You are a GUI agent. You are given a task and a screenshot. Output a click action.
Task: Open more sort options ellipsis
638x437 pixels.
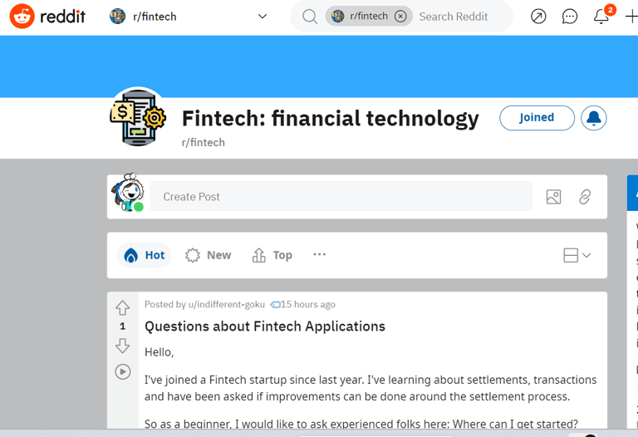[319, 255]
